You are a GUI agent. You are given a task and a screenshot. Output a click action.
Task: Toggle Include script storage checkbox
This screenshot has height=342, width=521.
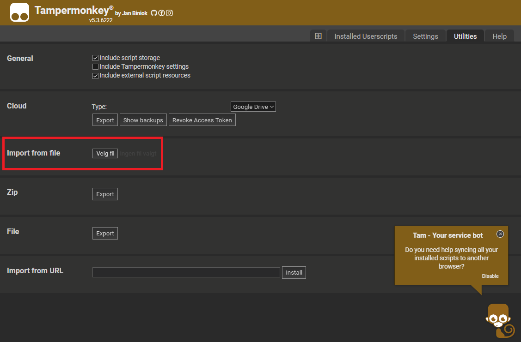pyautogui.click(x=96, y=58)
